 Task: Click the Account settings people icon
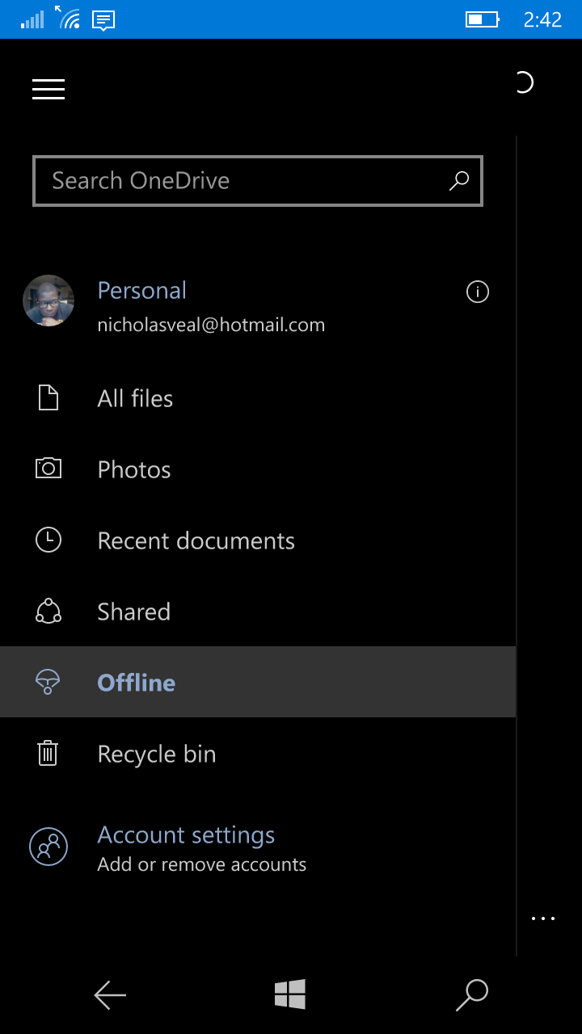pyautogui.click(x=48, y=847)
